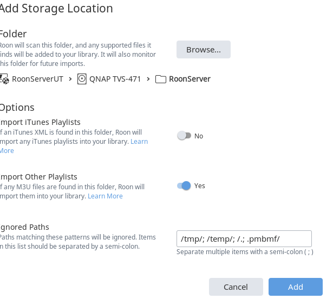Click the chevron after RoonServerUT

pyautogui.click(x=70, y=79)
